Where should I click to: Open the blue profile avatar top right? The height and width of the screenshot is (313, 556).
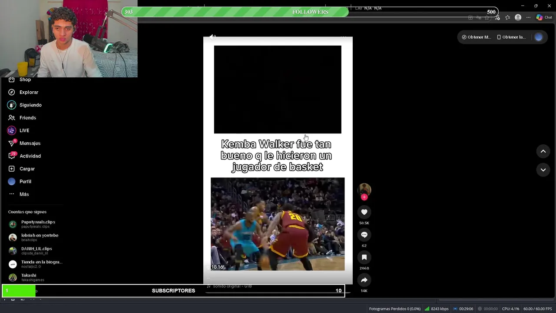click(539, 37)
